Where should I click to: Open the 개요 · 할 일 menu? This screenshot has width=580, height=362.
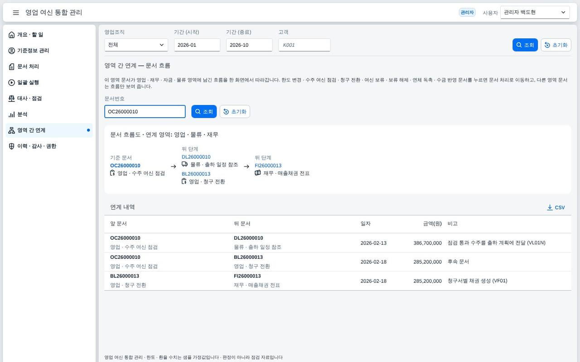49,35
